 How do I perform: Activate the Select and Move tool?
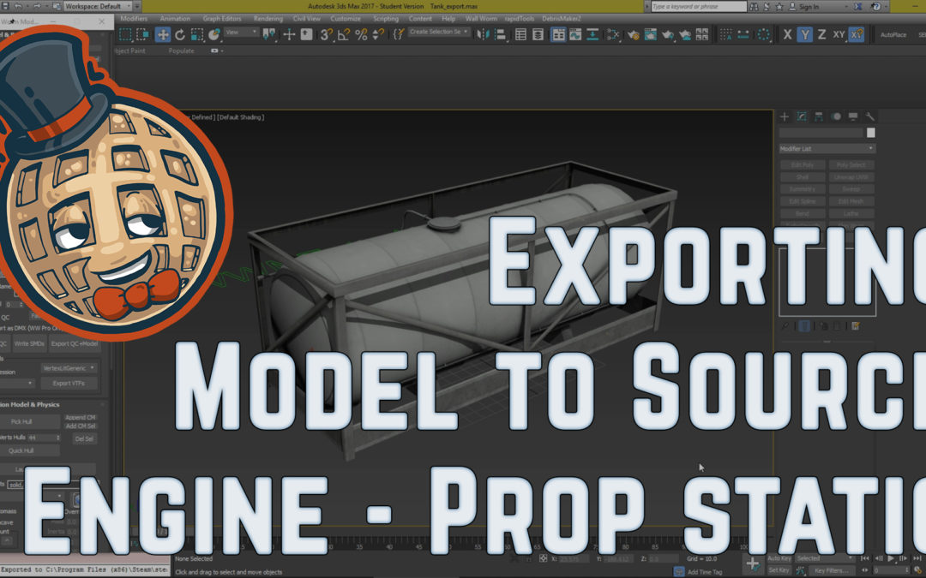tap(162, 35)
